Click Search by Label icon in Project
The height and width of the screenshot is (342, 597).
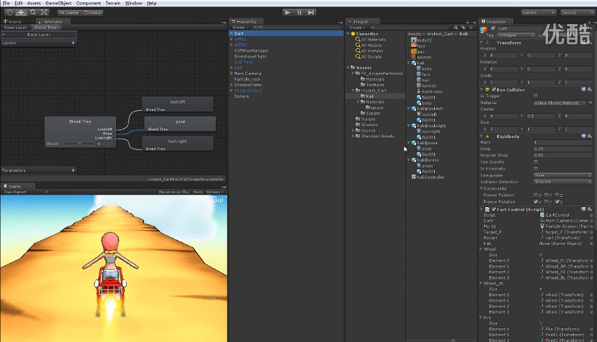click(x=463, y=28)
